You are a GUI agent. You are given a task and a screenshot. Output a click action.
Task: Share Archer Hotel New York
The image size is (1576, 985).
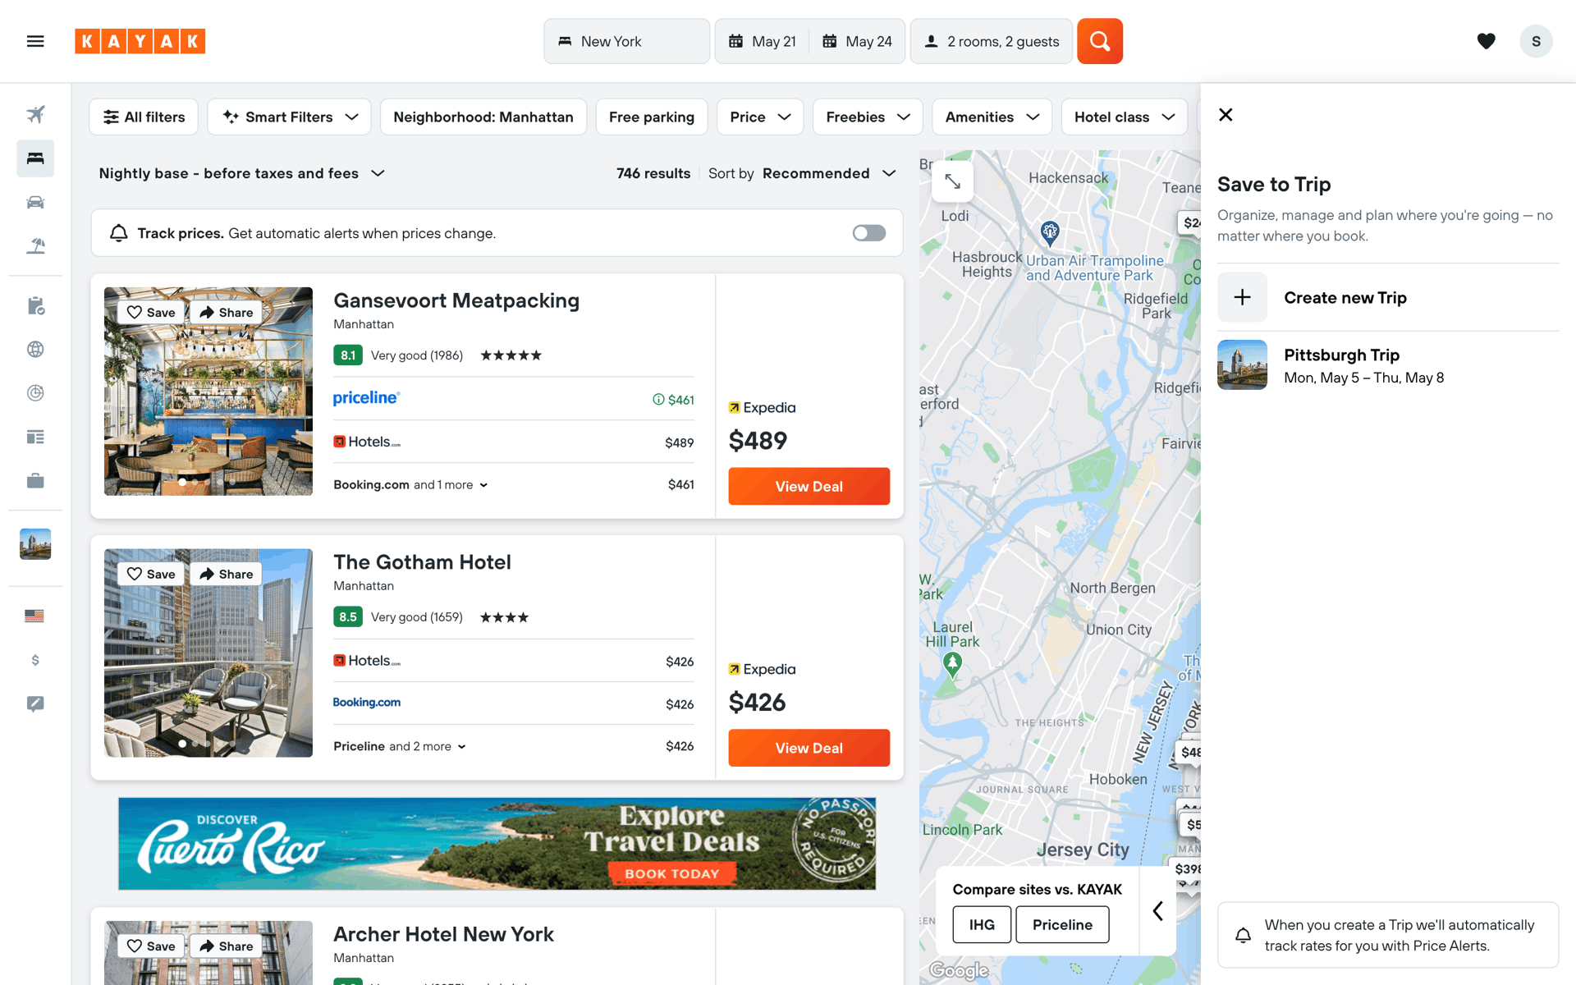click(x=227, y=946)
